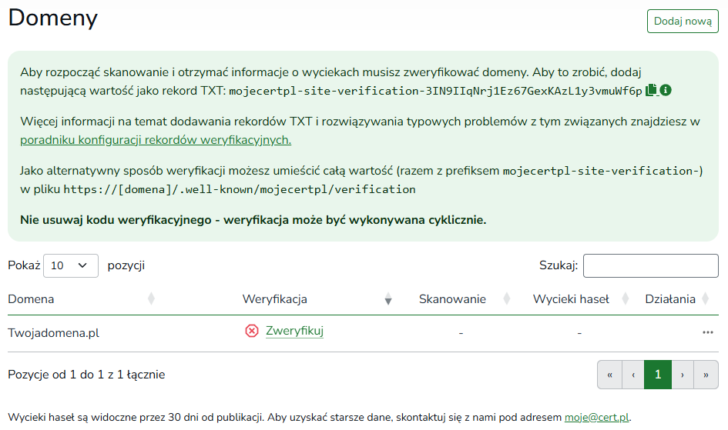
Task: Click the moje@cert.pl email link
Action: point(596,418)
